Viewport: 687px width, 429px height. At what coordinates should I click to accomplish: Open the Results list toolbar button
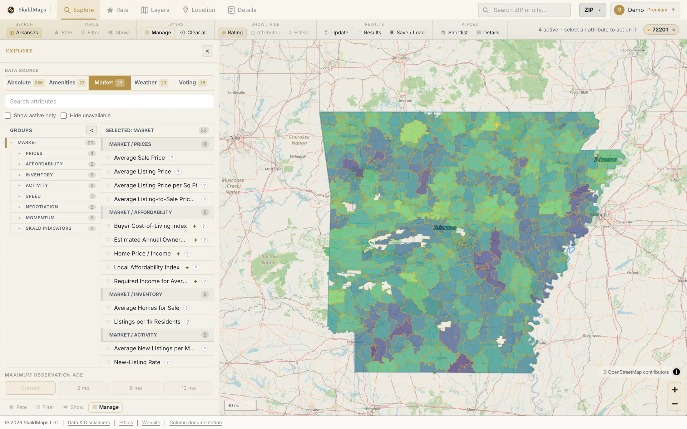(x=369, y=32)
